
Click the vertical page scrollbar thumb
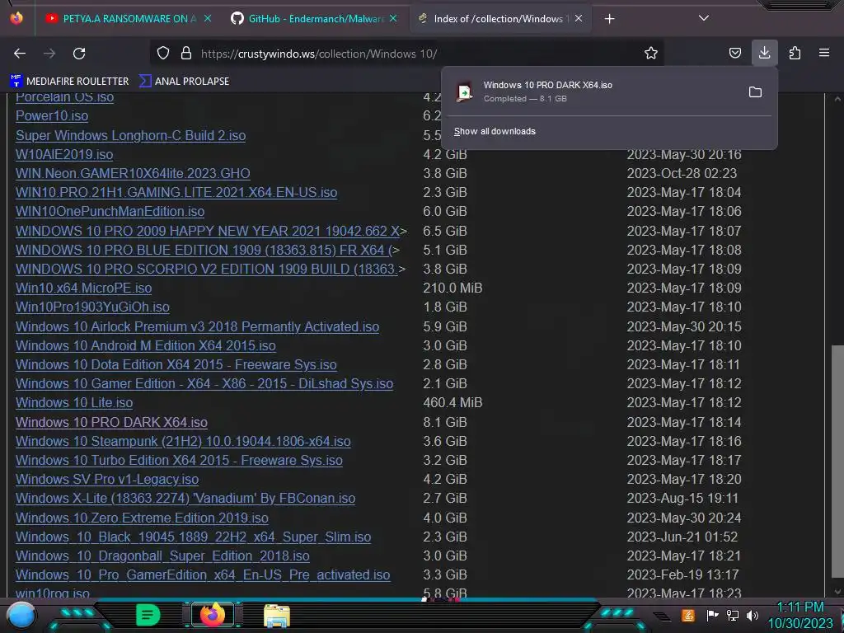tap(837, 463)
